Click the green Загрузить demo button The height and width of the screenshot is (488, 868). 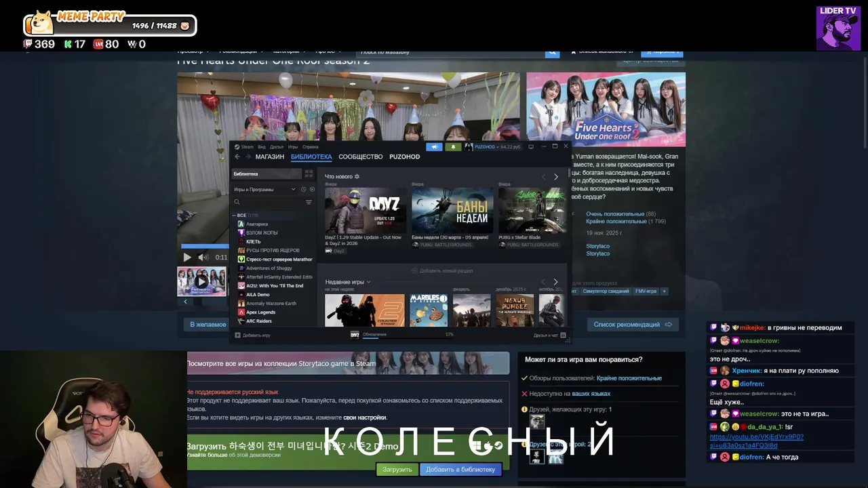[x=397, y=469]
